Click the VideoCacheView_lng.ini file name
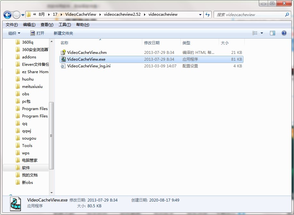Image resolution: width=294 pixels, height=215 pixels. coord(89,66)
